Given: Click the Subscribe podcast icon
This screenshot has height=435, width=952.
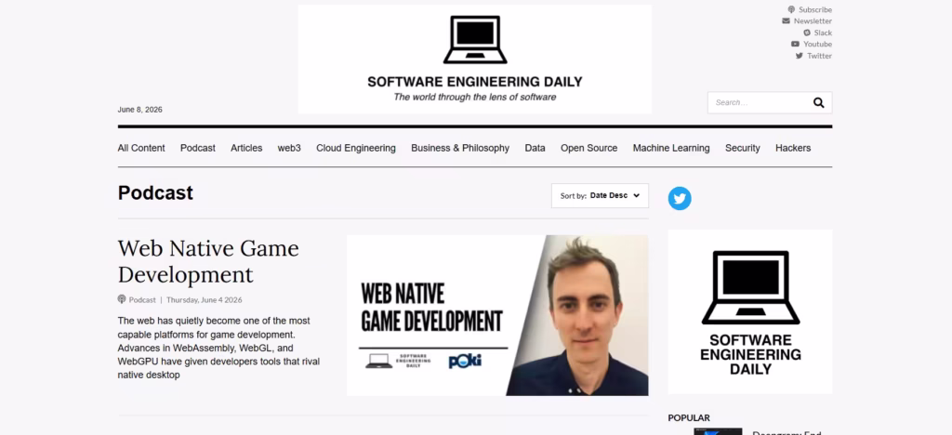Looking at the screenshot, I should coord(791,9).
